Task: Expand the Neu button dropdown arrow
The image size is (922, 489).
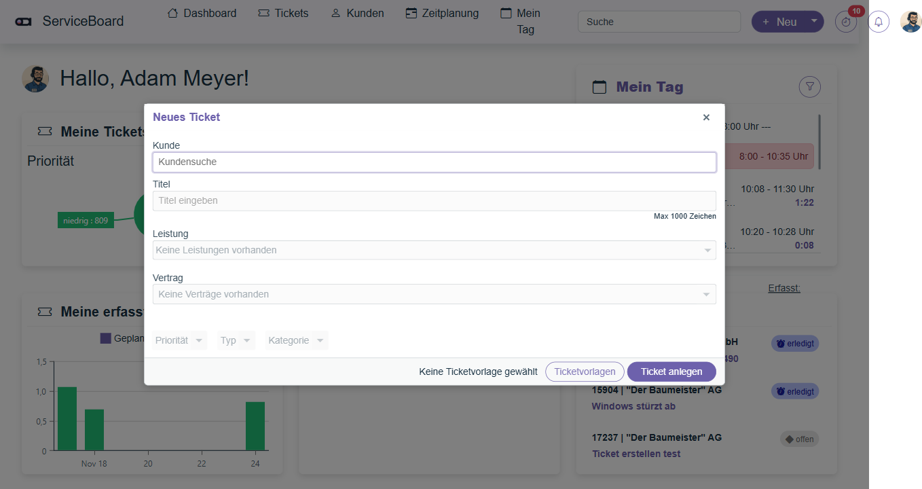Action: pyautogui.click(x=814, y=21)
